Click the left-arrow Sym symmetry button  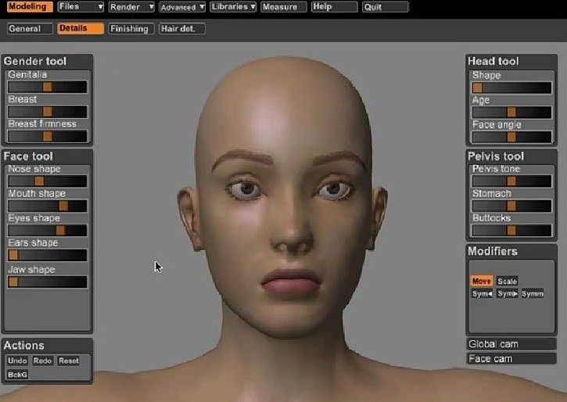481,293
